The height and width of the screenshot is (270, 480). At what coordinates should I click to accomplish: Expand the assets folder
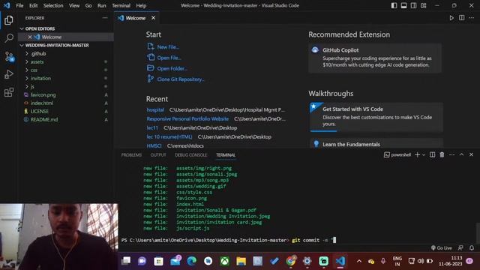(27, 61)
